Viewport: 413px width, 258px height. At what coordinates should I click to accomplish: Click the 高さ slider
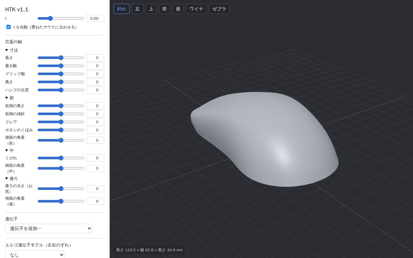[x=61, y=82]
